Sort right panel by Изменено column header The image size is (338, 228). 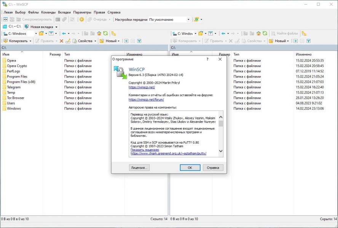[315, 54]
